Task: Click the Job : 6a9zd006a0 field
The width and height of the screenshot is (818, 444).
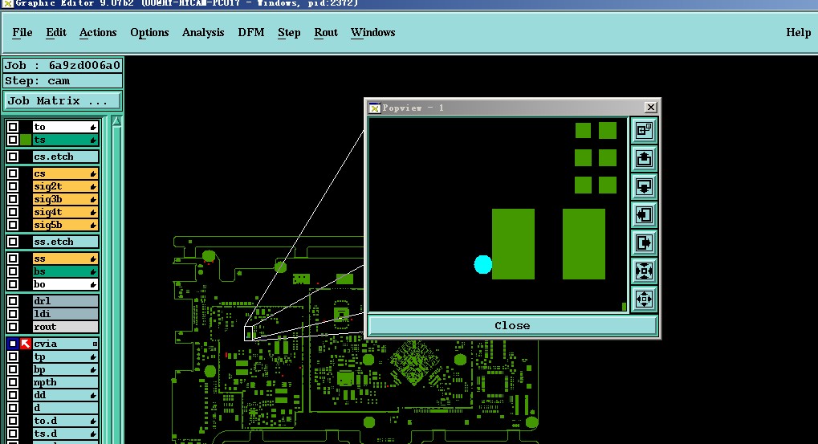Action: (63, 65)
